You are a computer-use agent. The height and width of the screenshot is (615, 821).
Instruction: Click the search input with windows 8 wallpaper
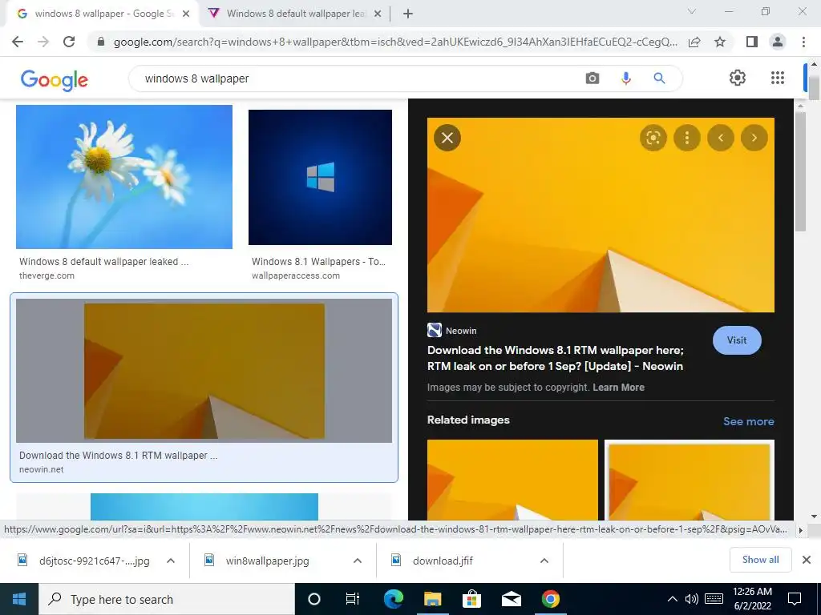pos(356,78)
